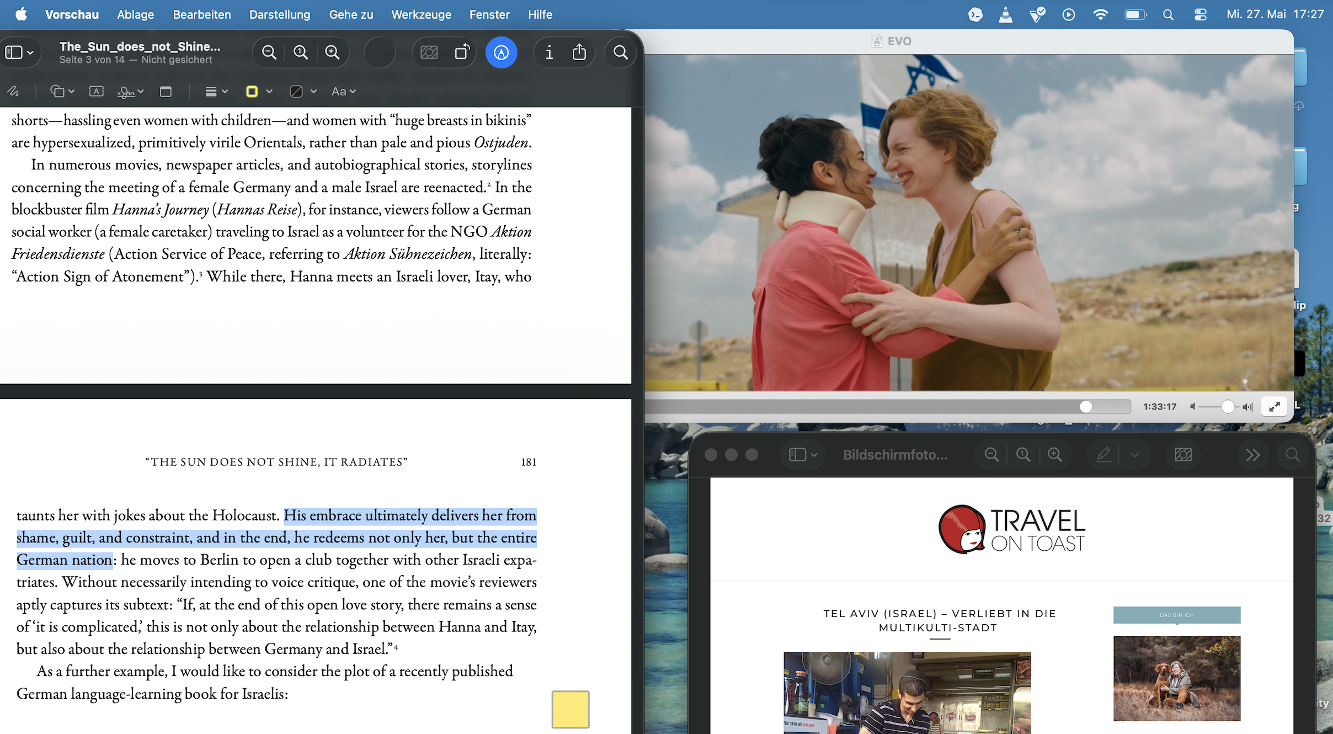Open sidebar view menu in The_Sun_does_not_Shine window
Image resolution: width=1333 pixels, height=734 pixels.
click(19, 52)
